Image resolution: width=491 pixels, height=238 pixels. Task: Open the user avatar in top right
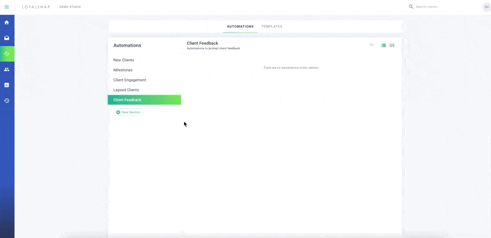click(487, 7)
